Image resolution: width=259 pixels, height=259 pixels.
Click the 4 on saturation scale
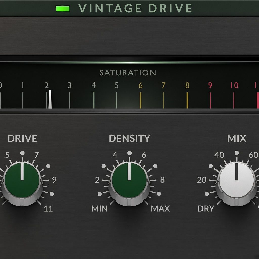coord(94,85)
